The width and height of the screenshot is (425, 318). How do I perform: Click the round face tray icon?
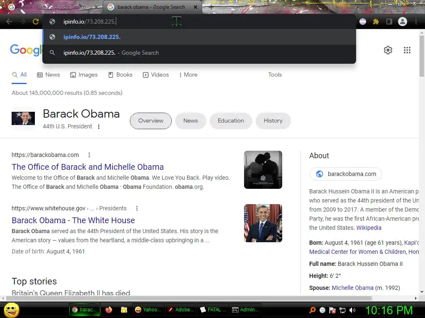click(322, 310)
